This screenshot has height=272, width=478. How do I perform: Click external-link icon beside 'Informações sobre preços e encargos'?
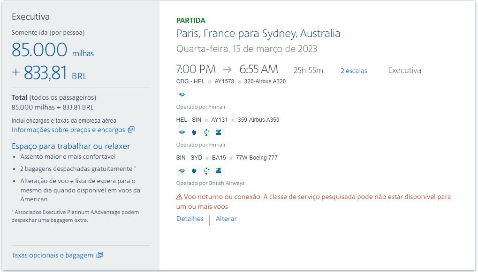tap(131, 130)
